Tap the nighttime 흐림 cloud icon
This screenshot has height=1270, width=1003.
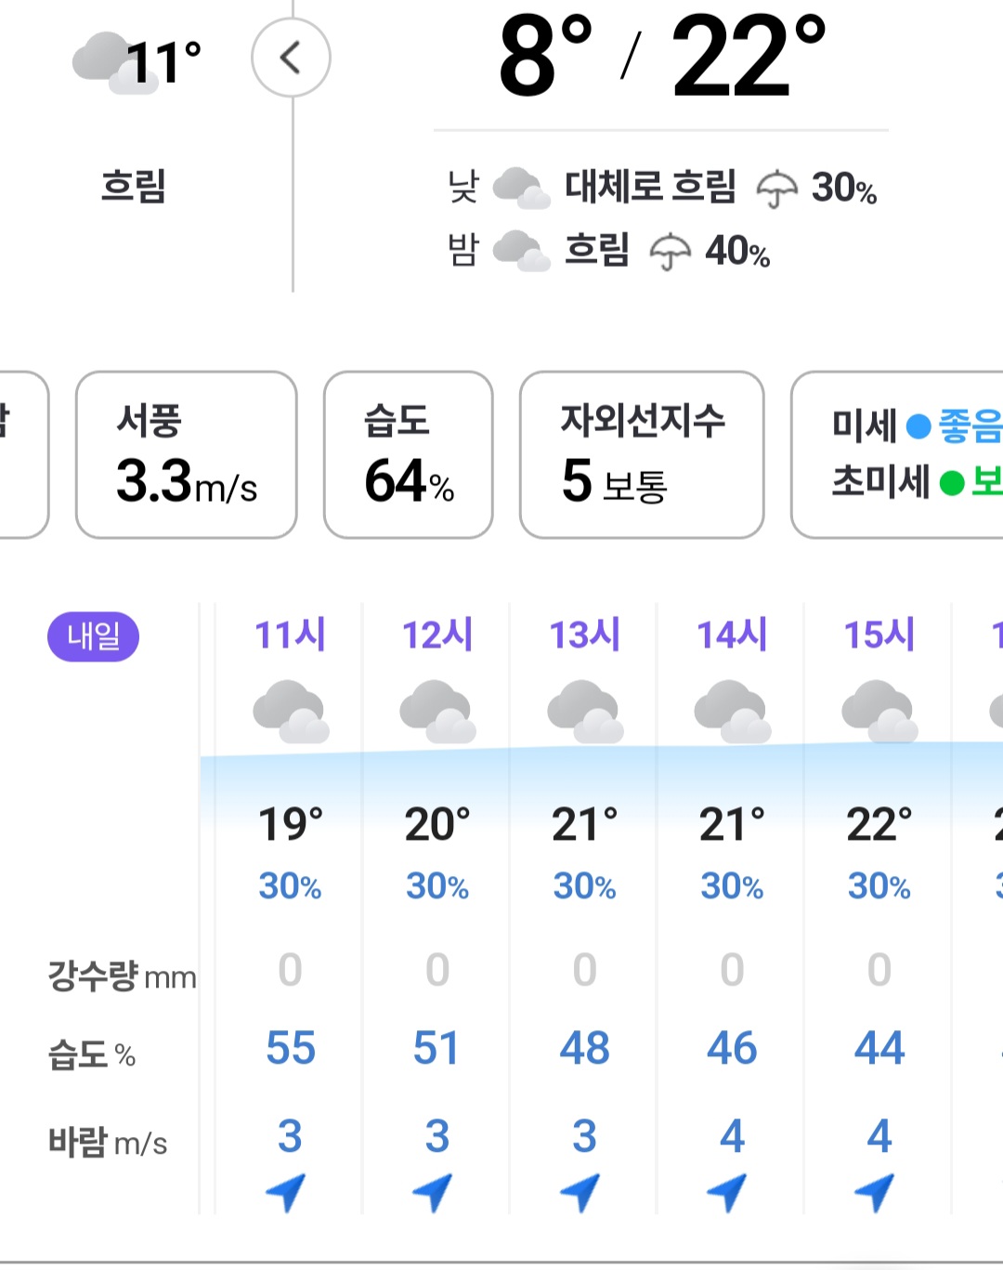[x=521, y=250]
